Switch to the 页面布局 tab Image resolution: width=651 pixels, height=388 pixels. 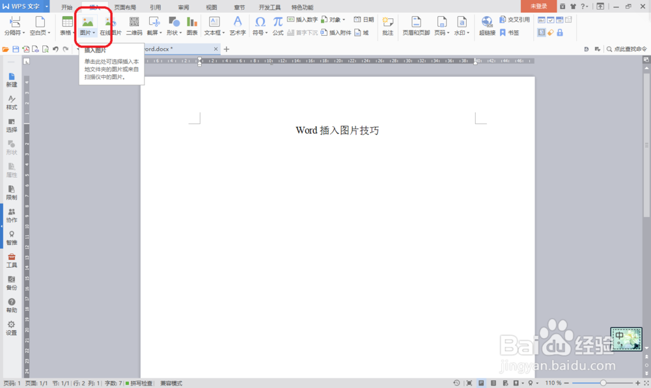click(125, 7)
